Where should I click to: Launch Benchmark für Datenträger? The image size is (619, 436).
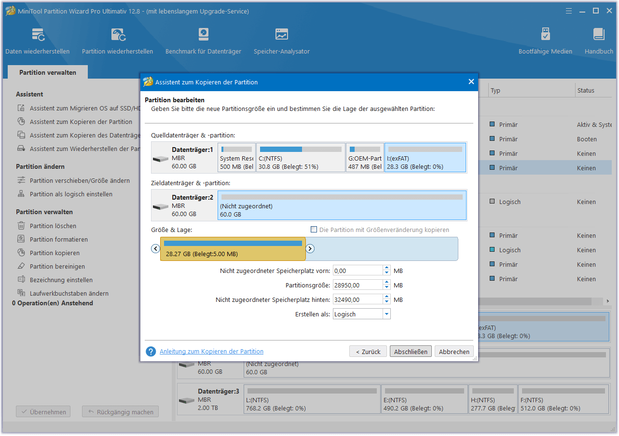[203, 41]
